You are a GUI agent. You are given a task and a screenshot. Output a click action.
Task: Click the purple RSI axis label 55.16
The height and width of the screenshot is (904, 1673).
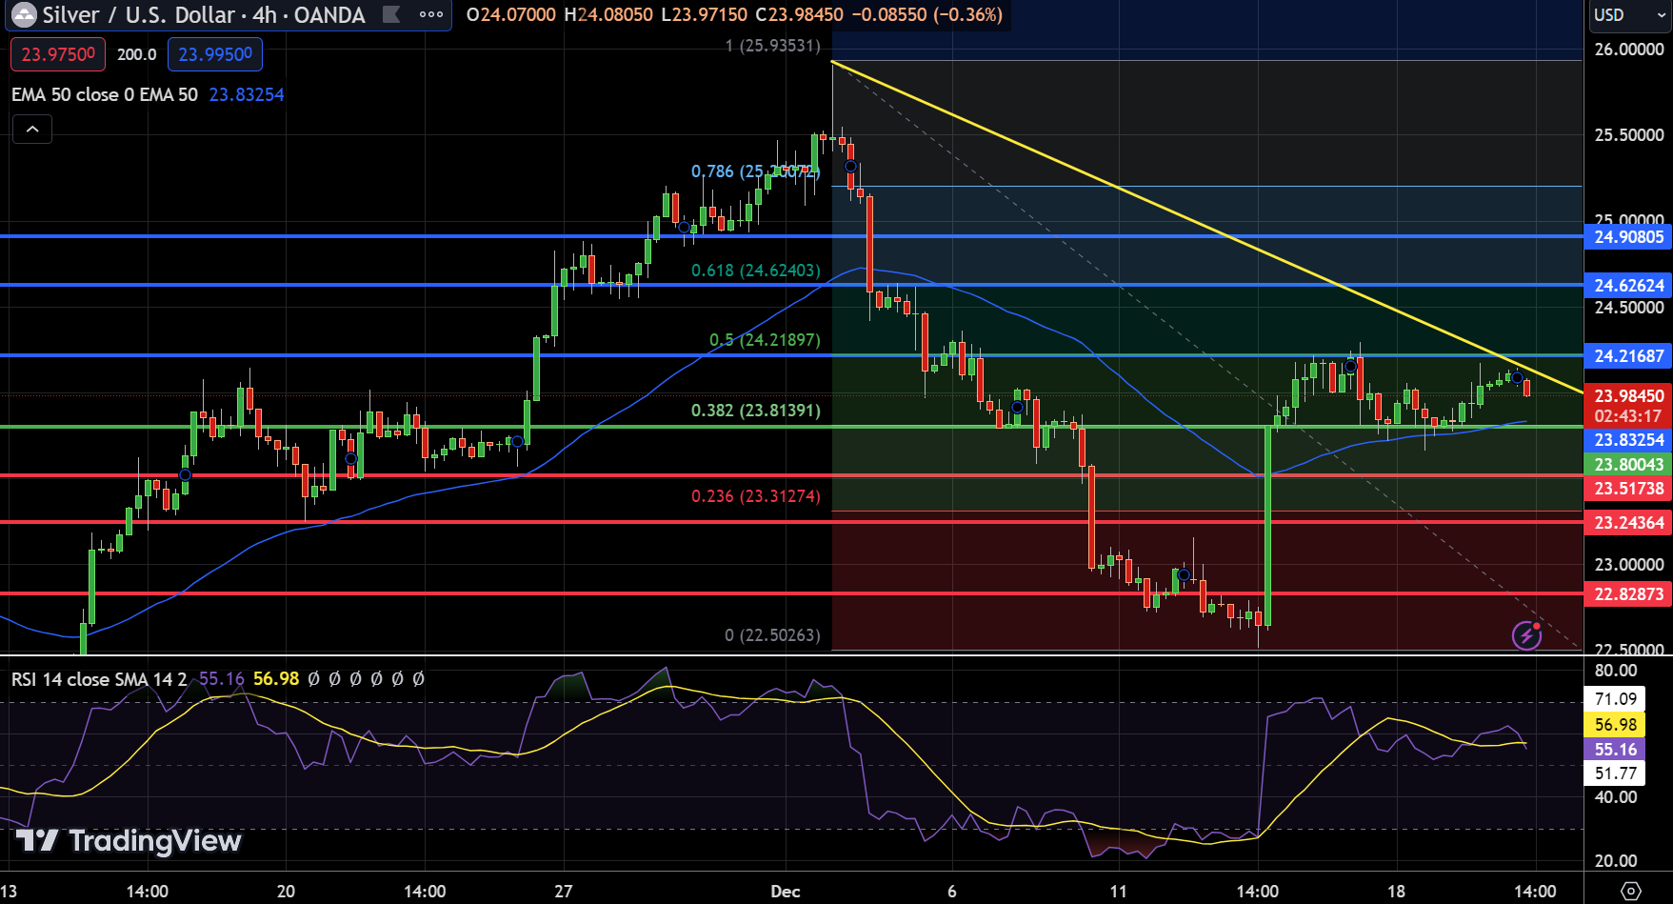(x=1615, y=750)
